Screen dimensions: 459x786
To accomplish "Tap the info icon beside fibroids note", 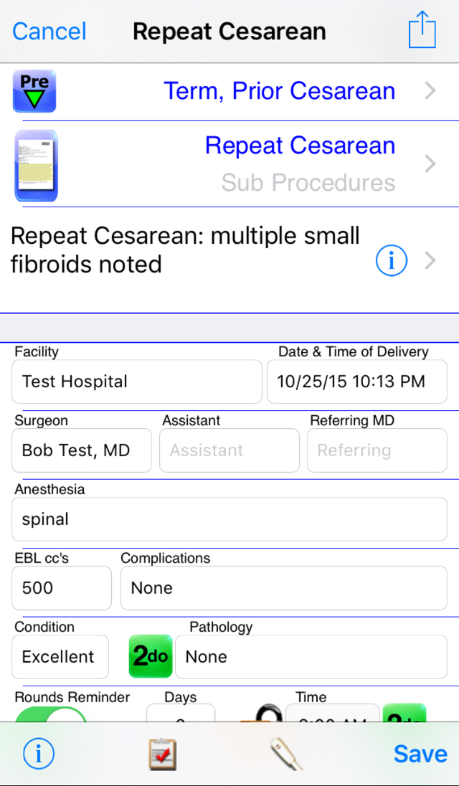I will [391, 261].
